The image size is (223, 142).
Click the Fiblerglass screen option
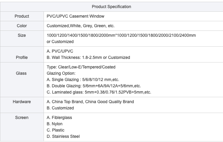(59, 117)
